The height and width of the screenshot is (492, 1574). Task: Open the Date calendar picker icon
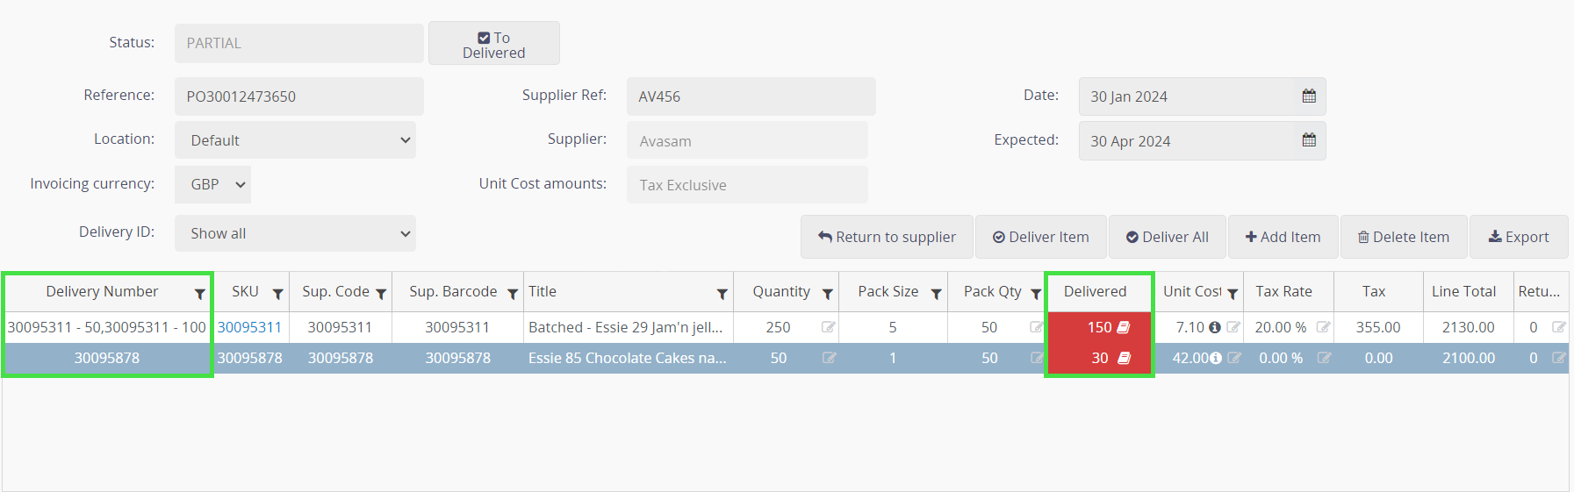(x=1308, y=96)
